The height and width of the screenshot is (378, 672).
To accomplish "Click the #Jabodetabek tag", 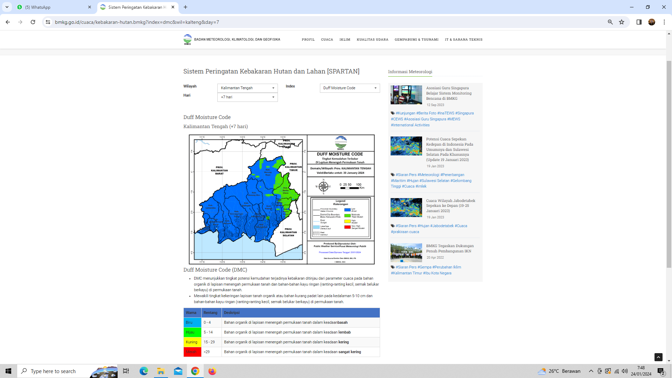I will point(442,226).
